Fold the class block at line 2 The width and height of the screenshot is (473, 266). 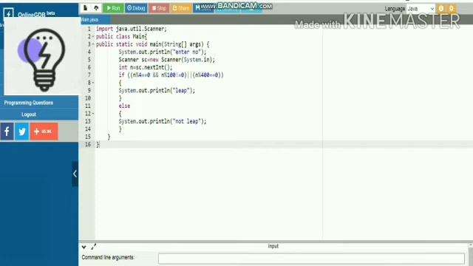[93, 37]
